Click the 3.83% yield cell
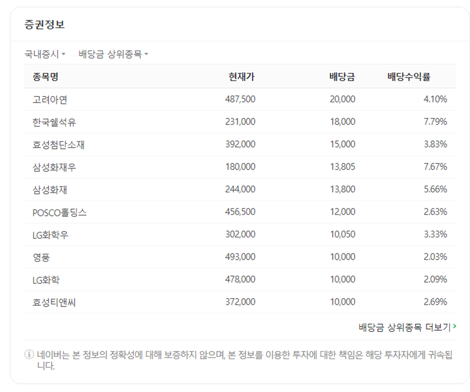470x392 pixels. pos(435,144)
